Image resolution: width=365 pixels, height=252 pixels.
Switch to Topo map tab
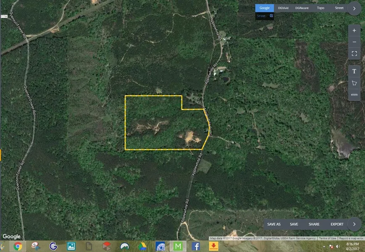pyautogui.click(x=320, y=8)
